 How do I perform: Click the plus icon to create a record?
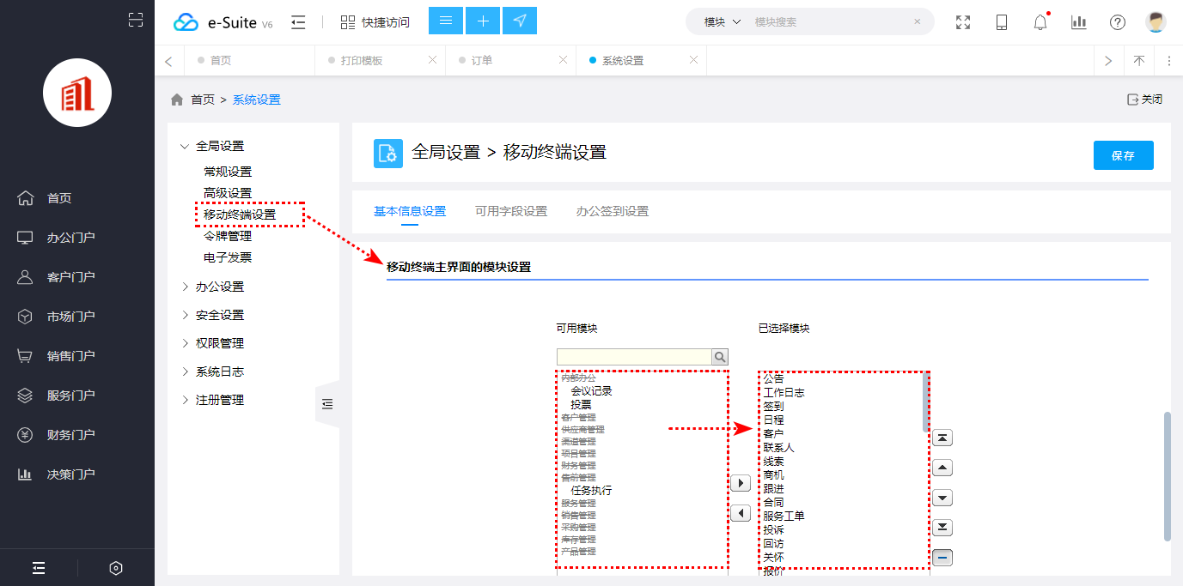click(483, 20)
